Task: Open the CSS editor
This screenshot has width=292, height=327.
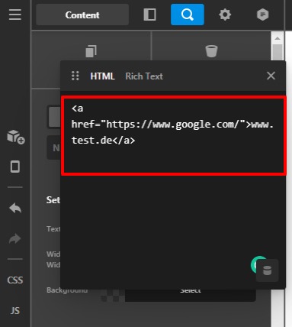Action: coord(15,280)
